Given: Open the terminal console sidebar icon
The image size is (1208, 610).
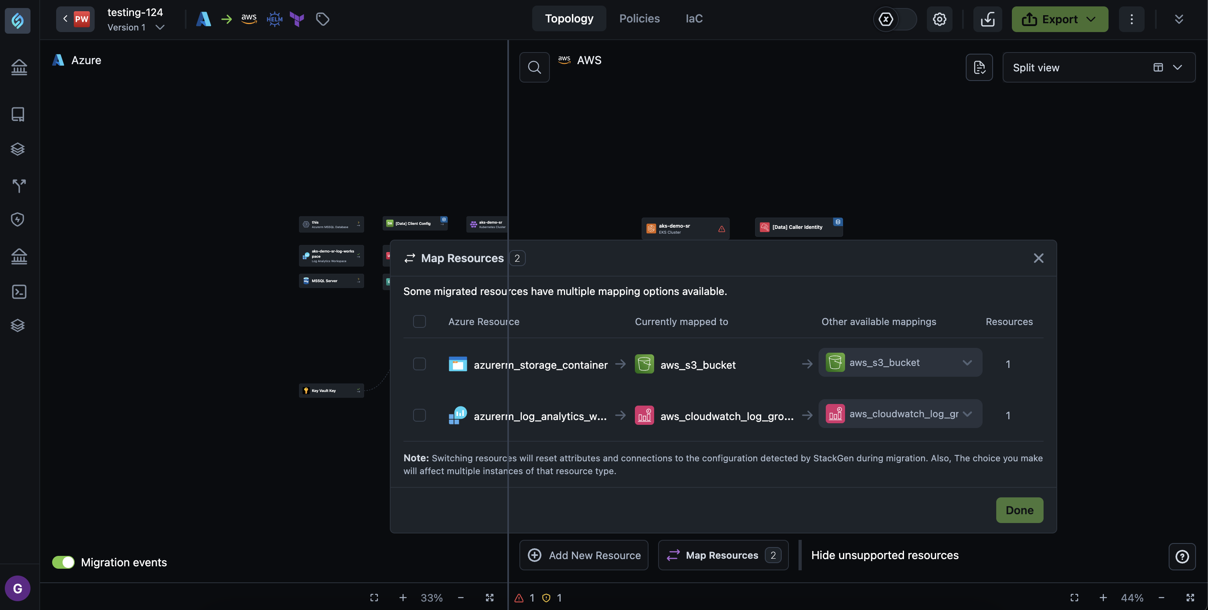Looking at the screenshot, I should pyautogui.click(x=19, y=291).
